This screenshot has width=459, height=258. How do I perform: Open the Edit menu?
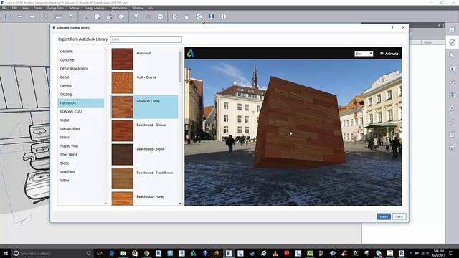(14, 8)
